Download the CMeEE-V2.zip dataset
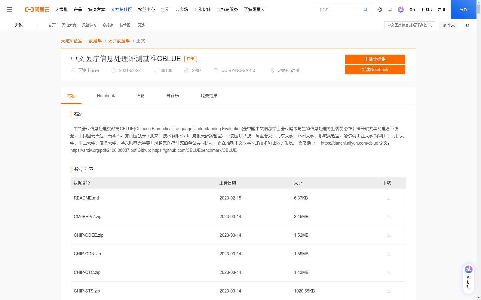The image size is (481, 300). click(x=389, y=217)
